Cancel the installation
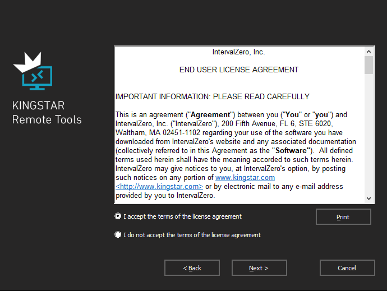387x291 pixels. click(347, 268)
